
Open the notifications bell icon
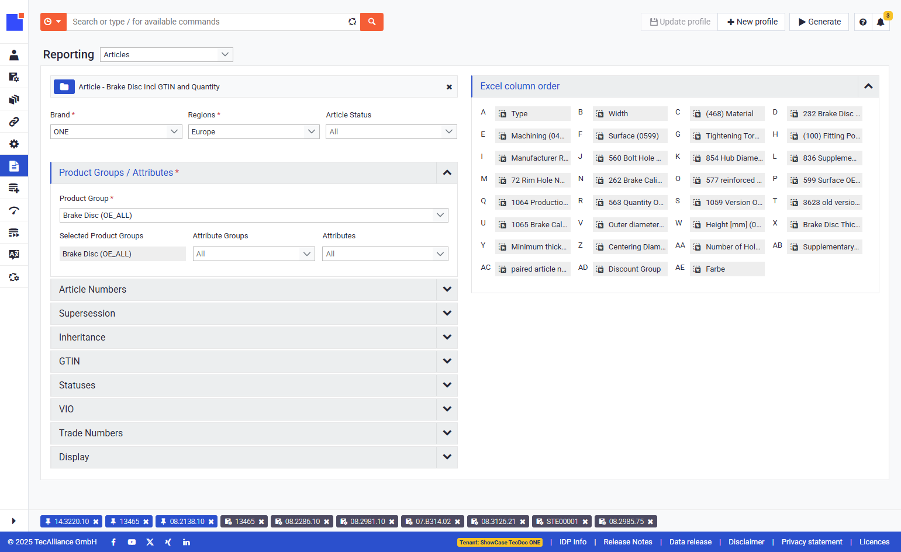coord(881,22)
